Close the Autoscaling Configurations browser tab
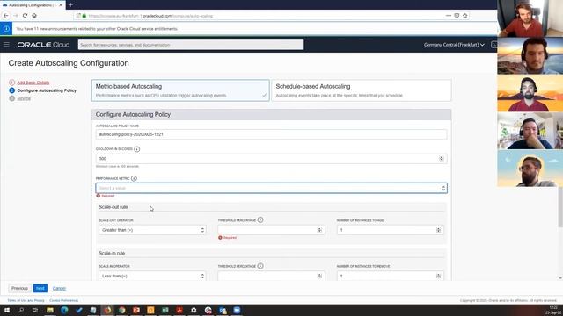Image resolution: width=563 pixels, height=316 pixels. (x=61, y=5)
